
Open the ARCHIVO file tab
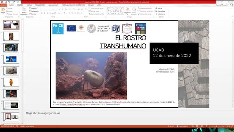click(3, 5)
